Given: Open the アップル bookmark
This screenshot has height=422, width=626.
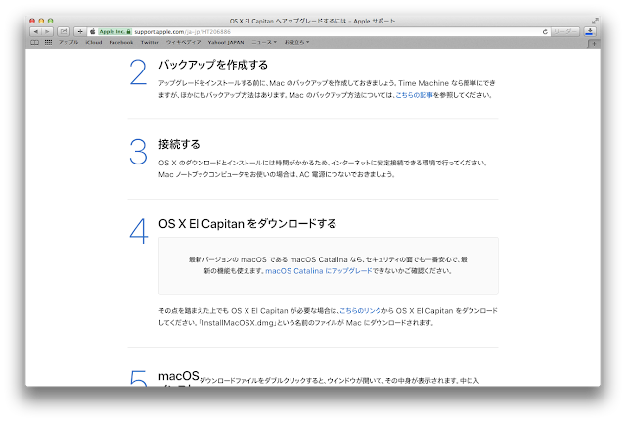Looking at the screenshot, I should (68, 42).
